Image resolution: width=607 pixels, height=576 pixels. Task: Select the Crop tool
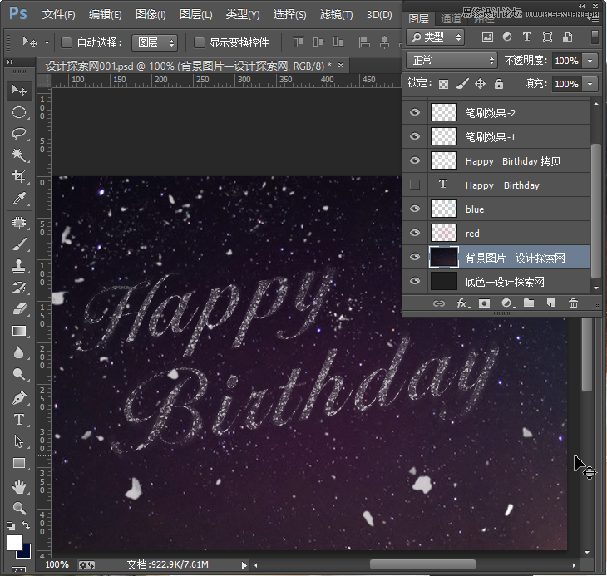click(x=18, y=176)
